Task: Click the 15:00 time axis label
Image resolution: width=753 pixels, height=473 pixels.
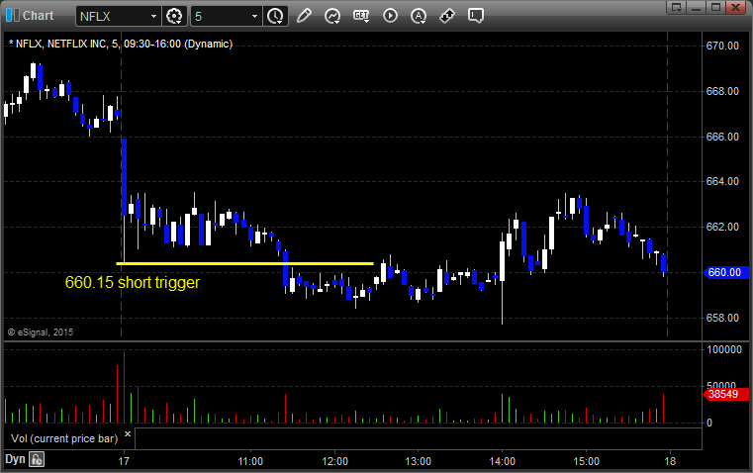Action: point(587,461)
